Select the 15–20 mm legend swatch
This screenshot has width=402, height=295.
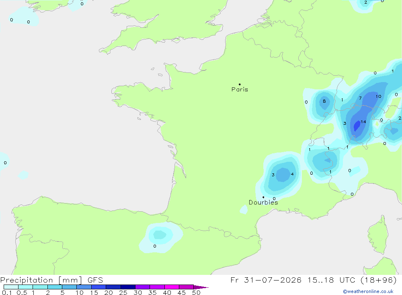[99, 287]
